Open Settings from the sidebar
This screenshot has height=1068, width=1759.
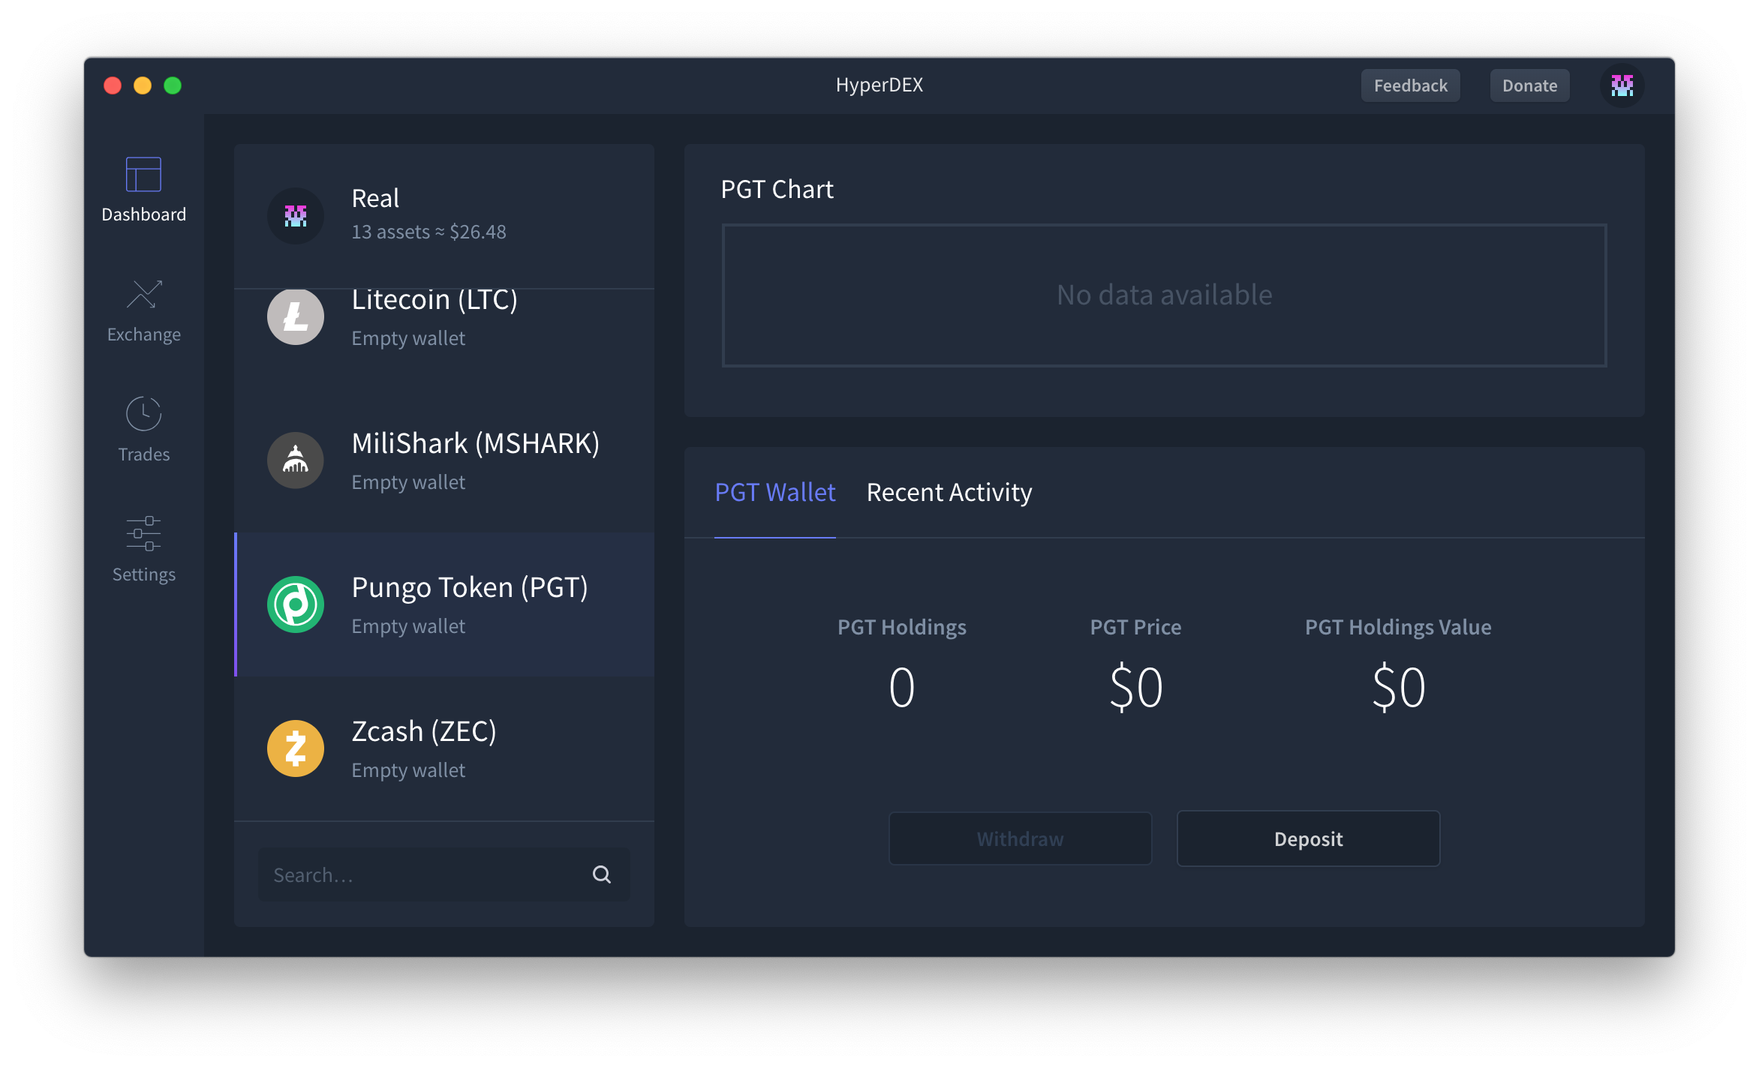point(143,547)
